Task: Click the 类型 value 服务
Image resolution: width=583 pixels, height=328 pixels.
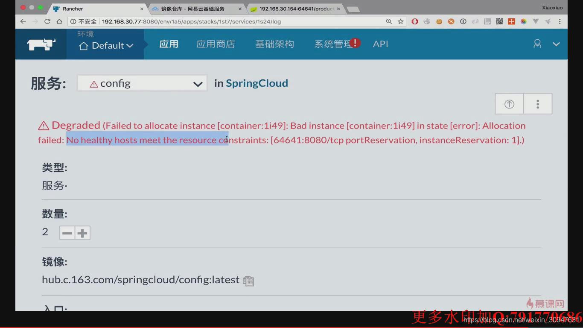Action: coord(53,186)
